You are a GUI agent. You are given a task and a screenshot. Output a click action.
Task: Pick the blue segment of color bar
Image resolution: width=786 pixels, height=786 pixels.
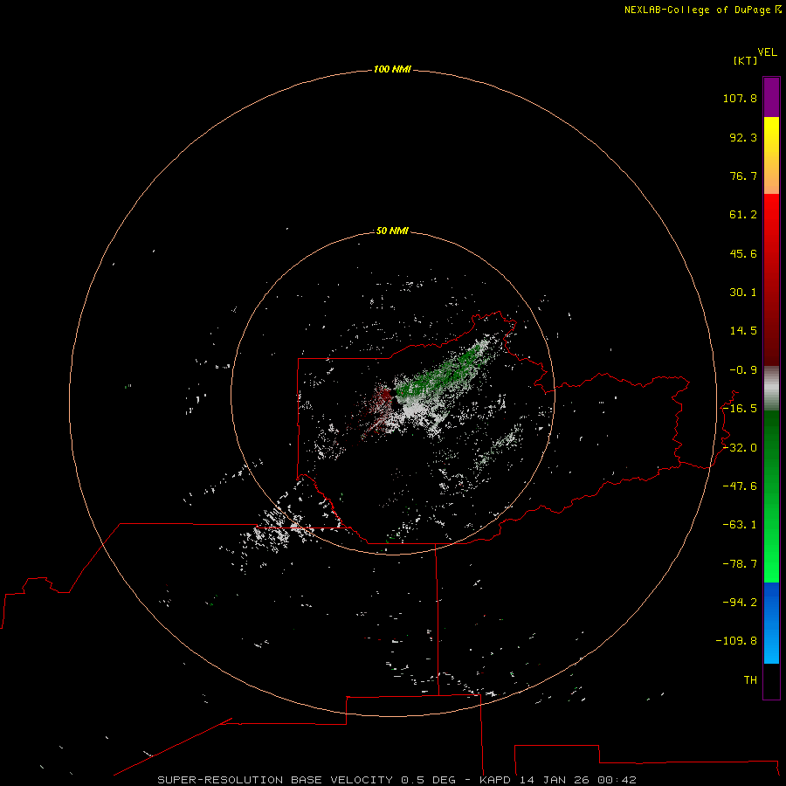tap(771, 623)
